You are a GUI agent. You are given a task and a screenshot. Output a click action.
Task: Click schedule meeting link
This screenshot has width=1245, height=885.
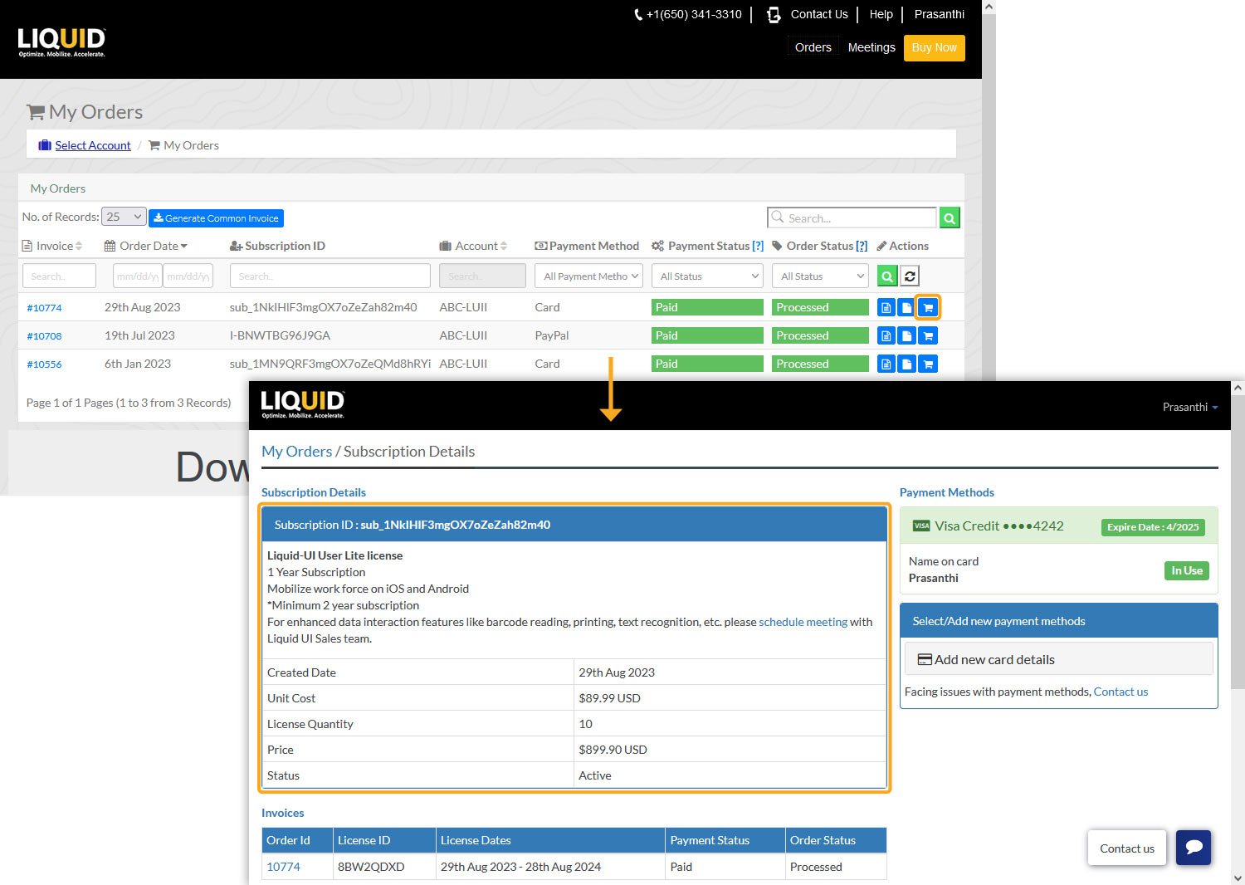[x=803, y=622]
